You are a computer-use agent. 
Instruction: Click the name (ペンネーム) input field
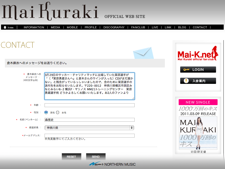90,120
